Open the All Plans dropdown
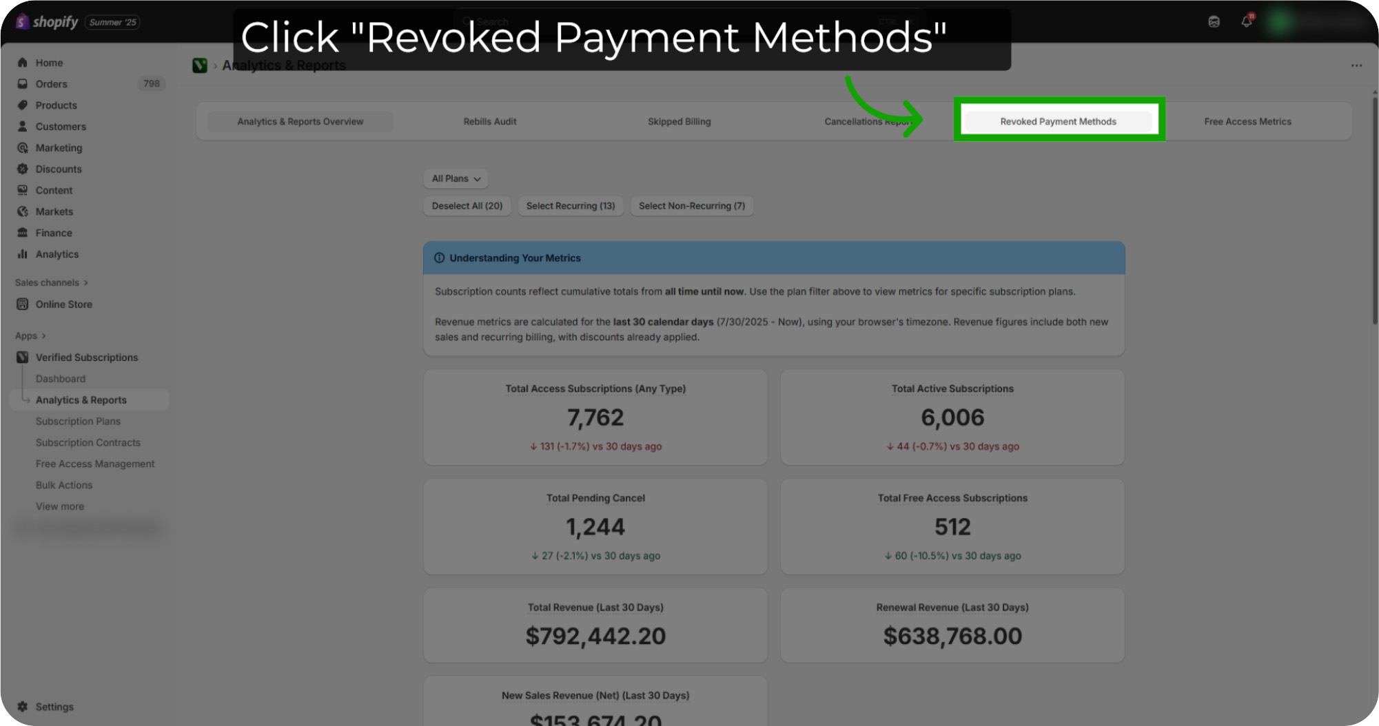The height and width of the screenshot is (726, 1379). 456,178
